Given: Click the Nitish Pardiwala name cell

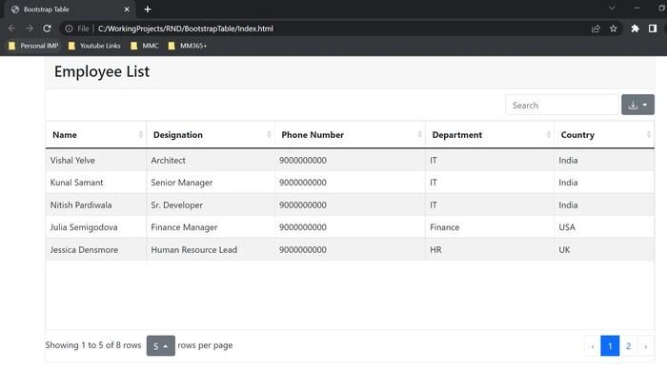Looking at the screenshot, I should coord(96,205).
